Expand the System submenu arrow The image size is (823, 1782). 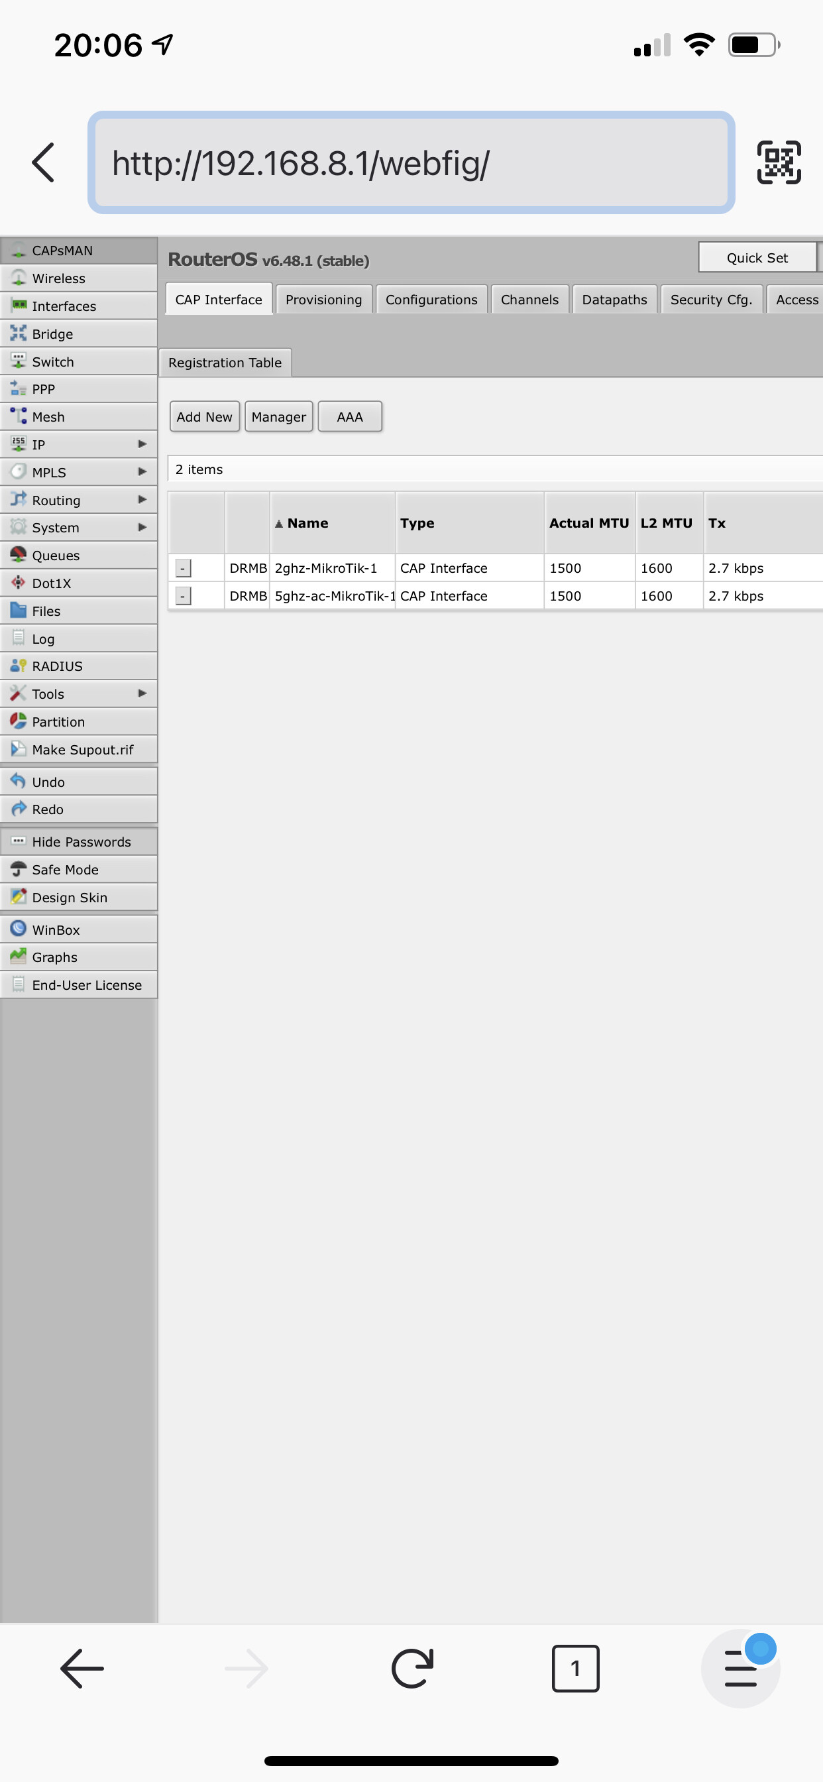(x=142, y=527)
